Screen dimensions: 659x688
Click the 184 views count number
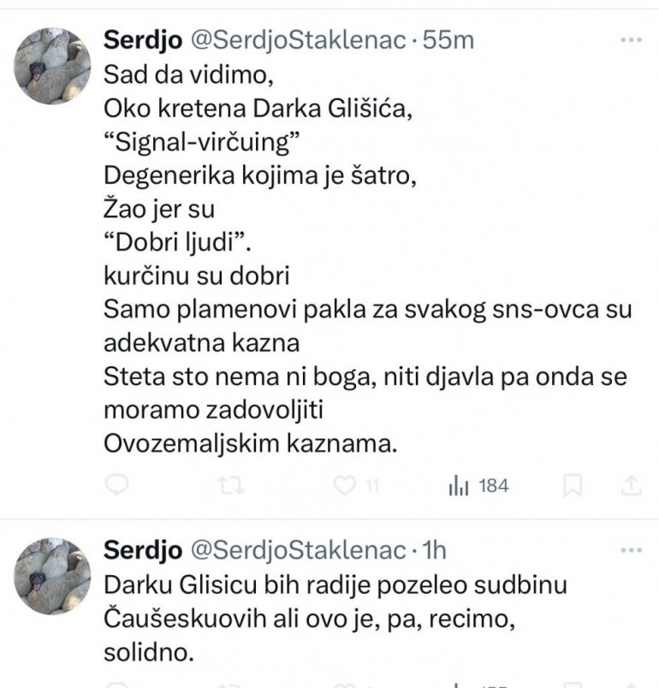[494, 486]
